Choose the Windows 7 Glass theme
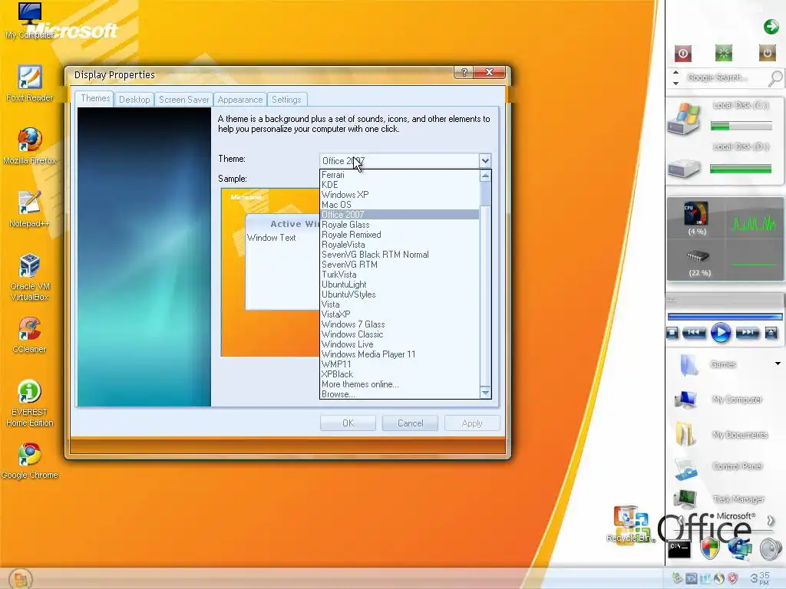The image size is (786, 589). click(x=399, y=324)
